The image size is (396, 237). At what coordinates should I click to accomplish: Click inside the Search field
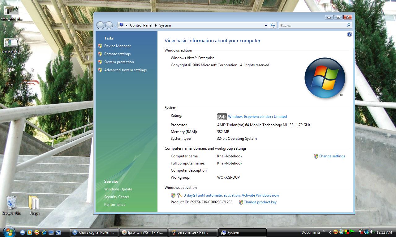click(312, 25)
